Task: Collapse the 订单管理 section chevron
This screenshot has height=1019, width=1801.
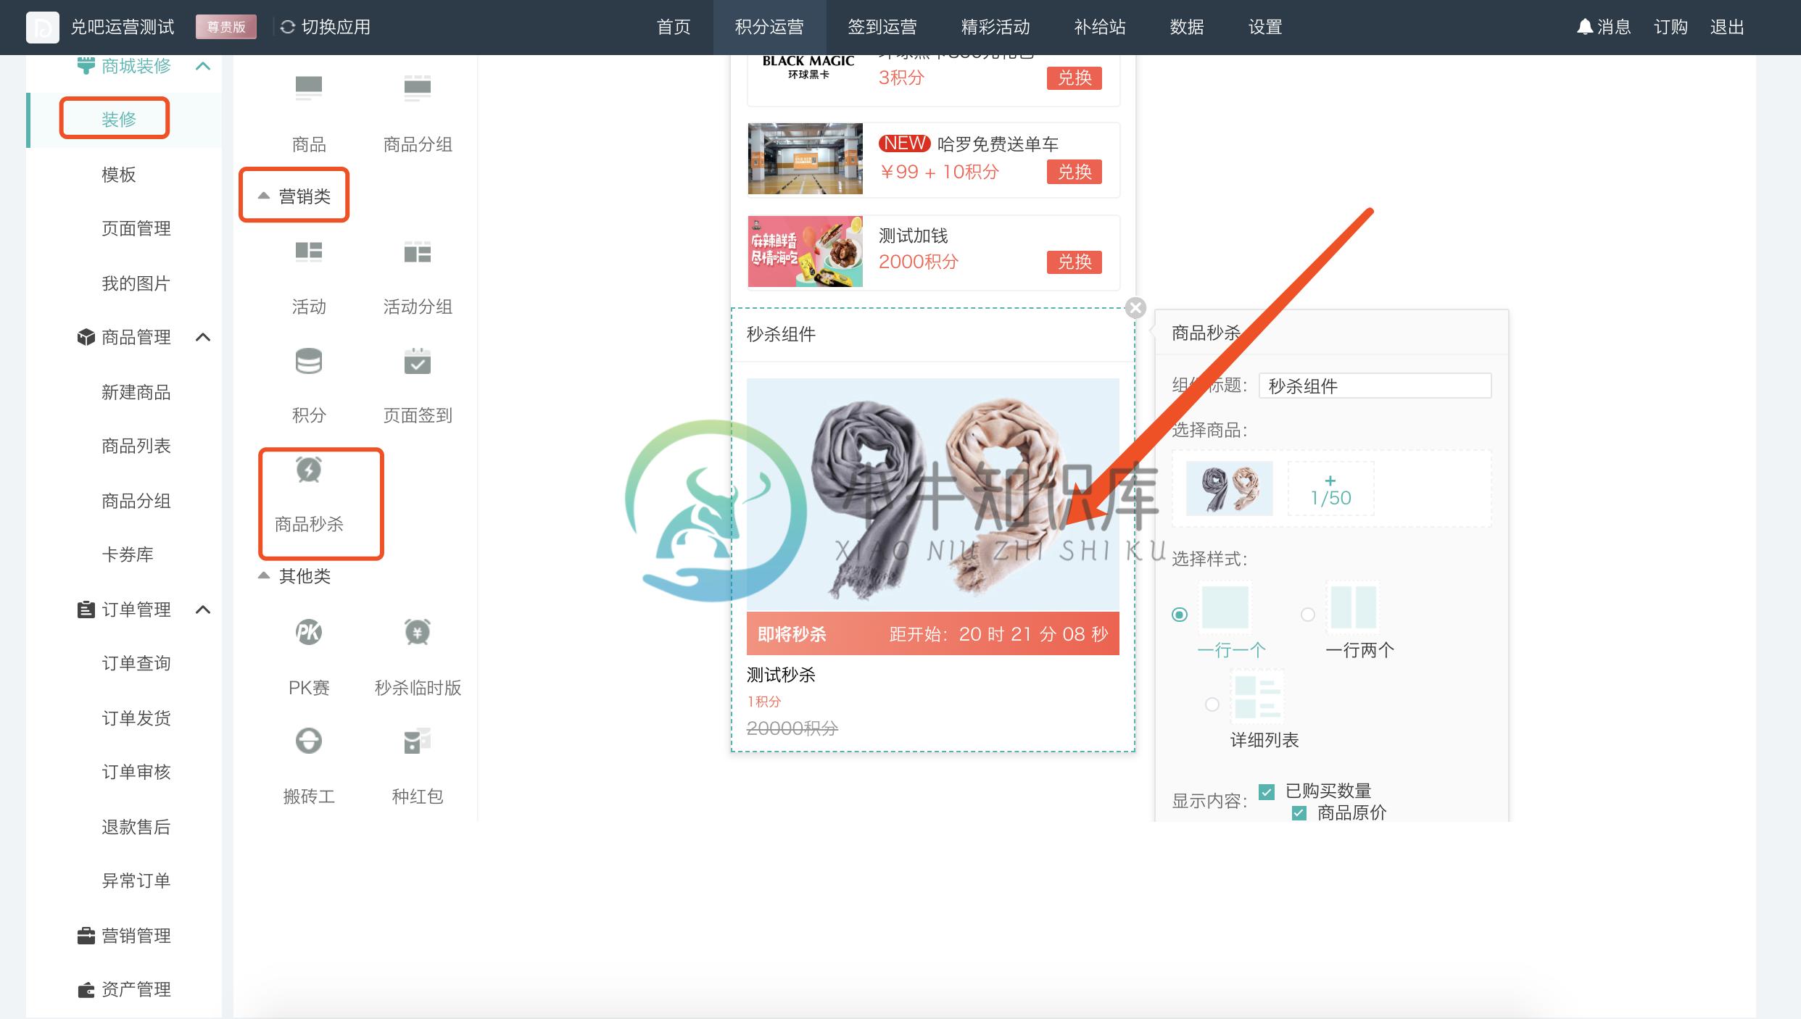Action: 204,610
